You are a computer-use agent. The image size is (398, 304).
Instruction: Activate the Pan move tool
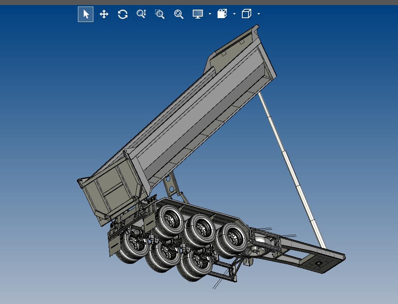point(104,14)
